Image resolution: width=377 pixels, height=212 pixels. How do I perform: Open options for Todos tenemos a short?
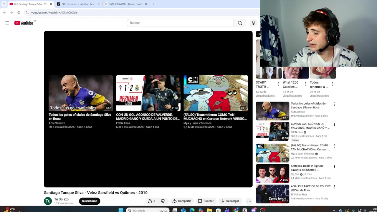(x=332, y=84)
